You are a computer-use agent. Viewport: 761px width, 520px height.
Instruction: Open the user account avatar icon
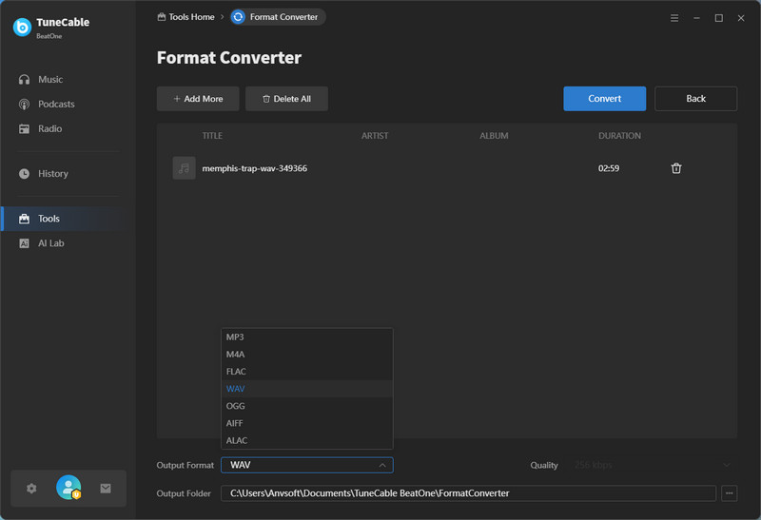click(68, 488)
